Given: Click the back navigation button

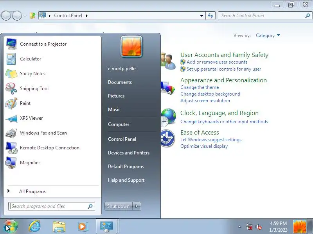Looking at the screenshot, I should [6, 16].
